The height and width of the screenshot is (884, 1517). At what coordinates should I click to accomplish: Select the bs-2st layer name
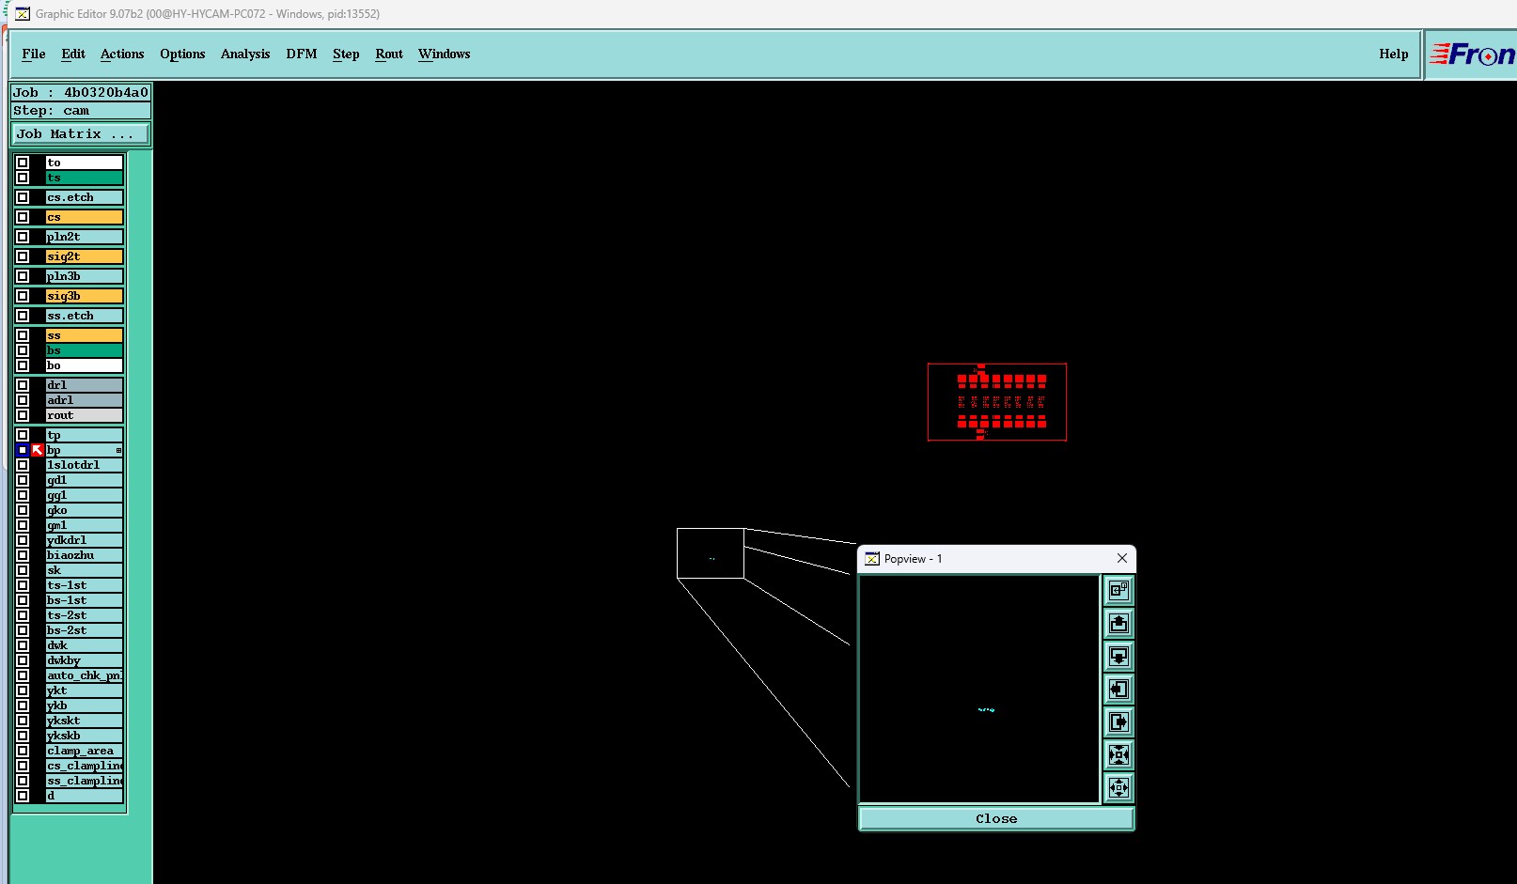click(85, 630)
